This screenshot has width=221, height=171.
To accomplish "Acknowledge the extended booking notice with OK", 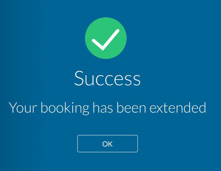I will click(108, 144).
